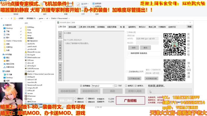Click the WPS网盘 cloud icon in sidebar

(3, 54)
